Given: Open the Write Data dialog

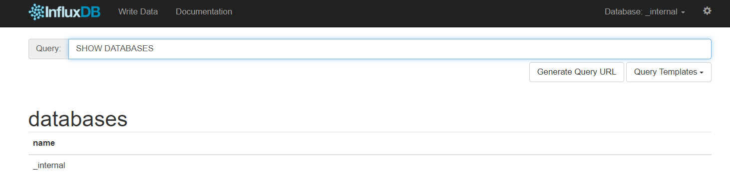Looking at the screenshot, I should pyautogui.click(x=138, y=11).
